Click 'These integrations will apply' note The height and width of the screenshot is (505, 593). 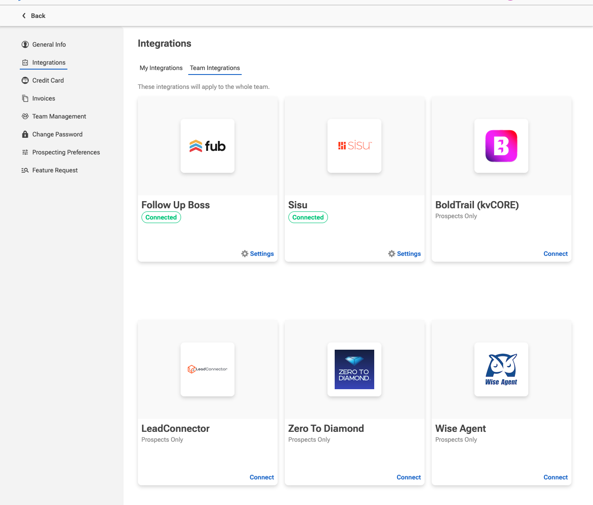[x=204, y=87]
